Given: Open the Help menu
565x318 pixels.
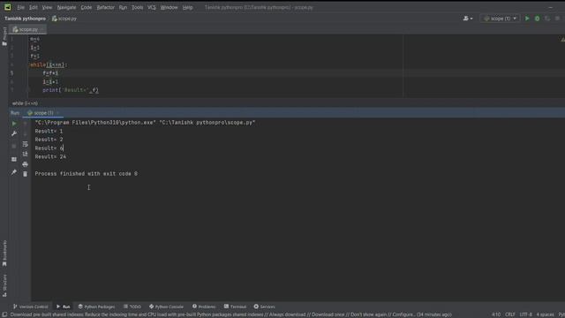Looking at the screenshot, I should point(187,7).
